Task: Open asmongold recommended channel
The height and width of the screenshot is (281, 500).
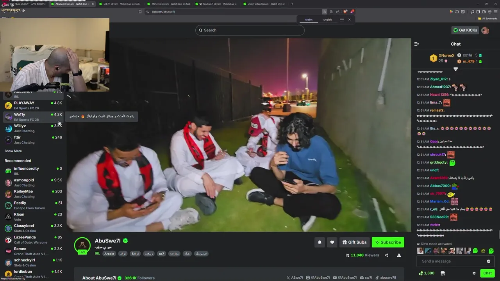Action: 33,183
